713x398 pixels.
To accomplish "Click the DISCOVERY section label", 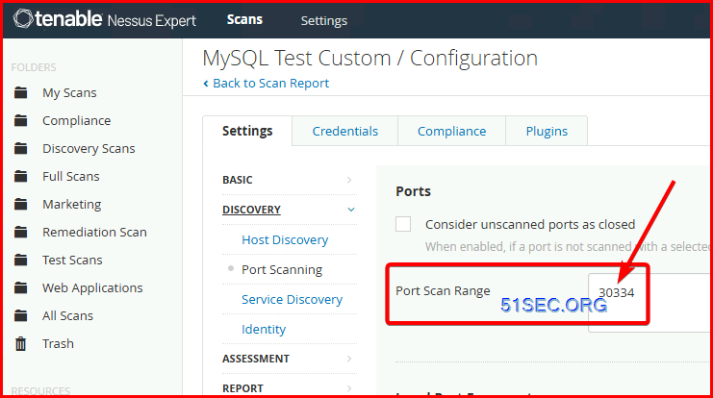I will [x=251, y=210].
